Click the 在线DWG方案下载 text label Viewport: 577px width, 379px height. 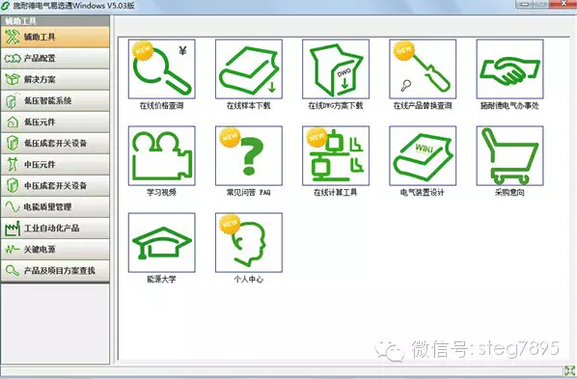(336, 106)
